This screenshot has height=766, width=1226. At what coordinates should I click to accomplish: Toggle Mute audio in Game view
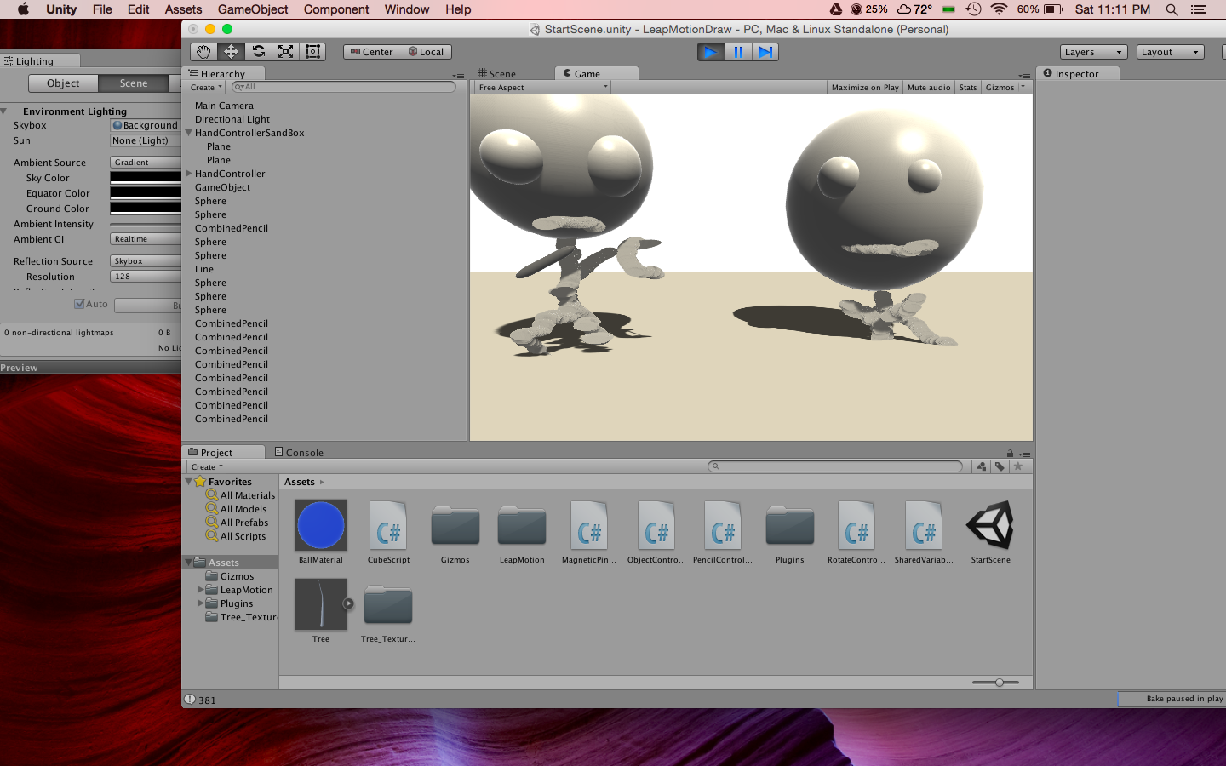pyautogui.click(x=928, y=88)
